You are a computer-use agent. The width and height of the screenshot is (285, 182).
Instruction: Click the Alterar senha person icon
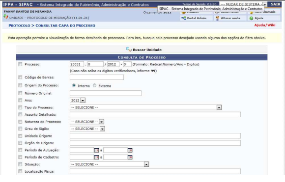217,18
